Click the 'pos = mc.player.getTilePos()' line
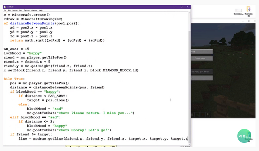Viewport: 259px width, 151px height. point(39,83)
